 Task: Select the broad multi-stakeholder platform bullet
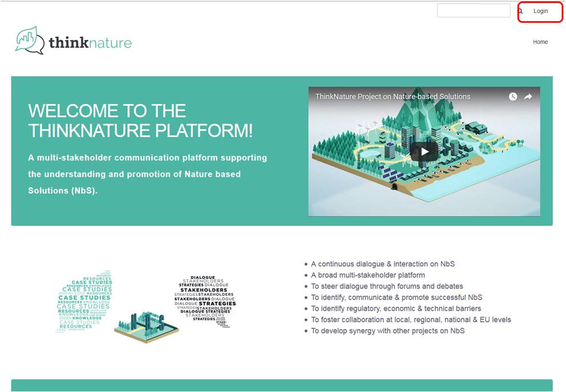tap(368, 275)
